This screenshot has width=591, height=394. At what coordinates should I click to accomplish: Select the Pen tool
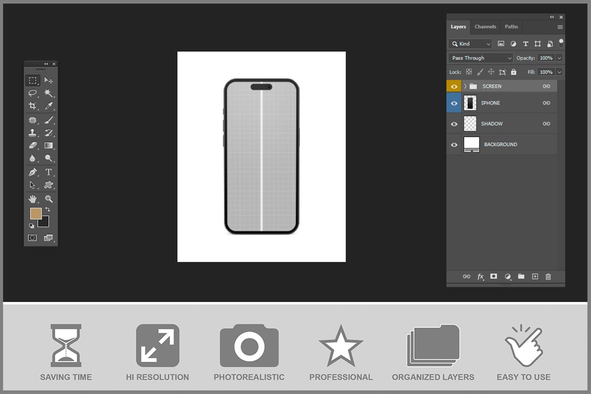tap(33, 172)
